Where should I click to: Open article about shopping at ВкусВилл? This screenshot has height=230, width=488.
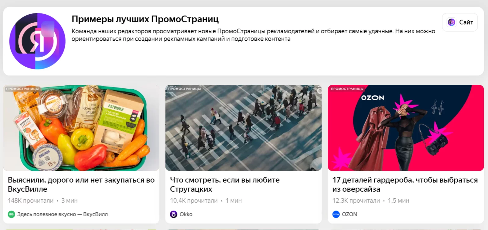pyautogui.click(x=81, y=184)
